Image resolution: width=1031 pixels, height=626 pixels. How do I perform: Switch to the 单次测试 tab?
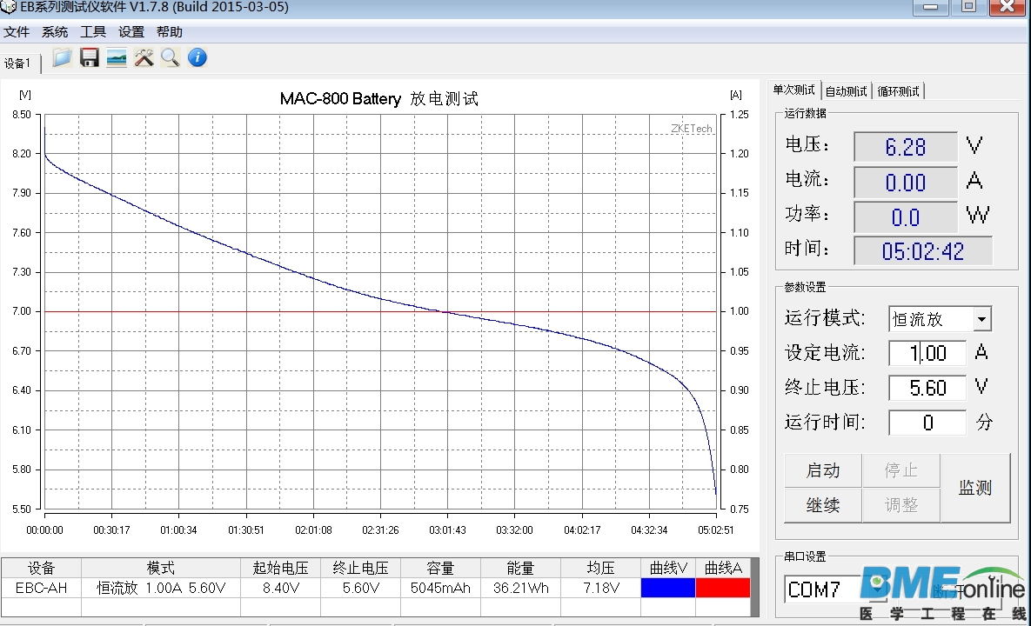793,90
